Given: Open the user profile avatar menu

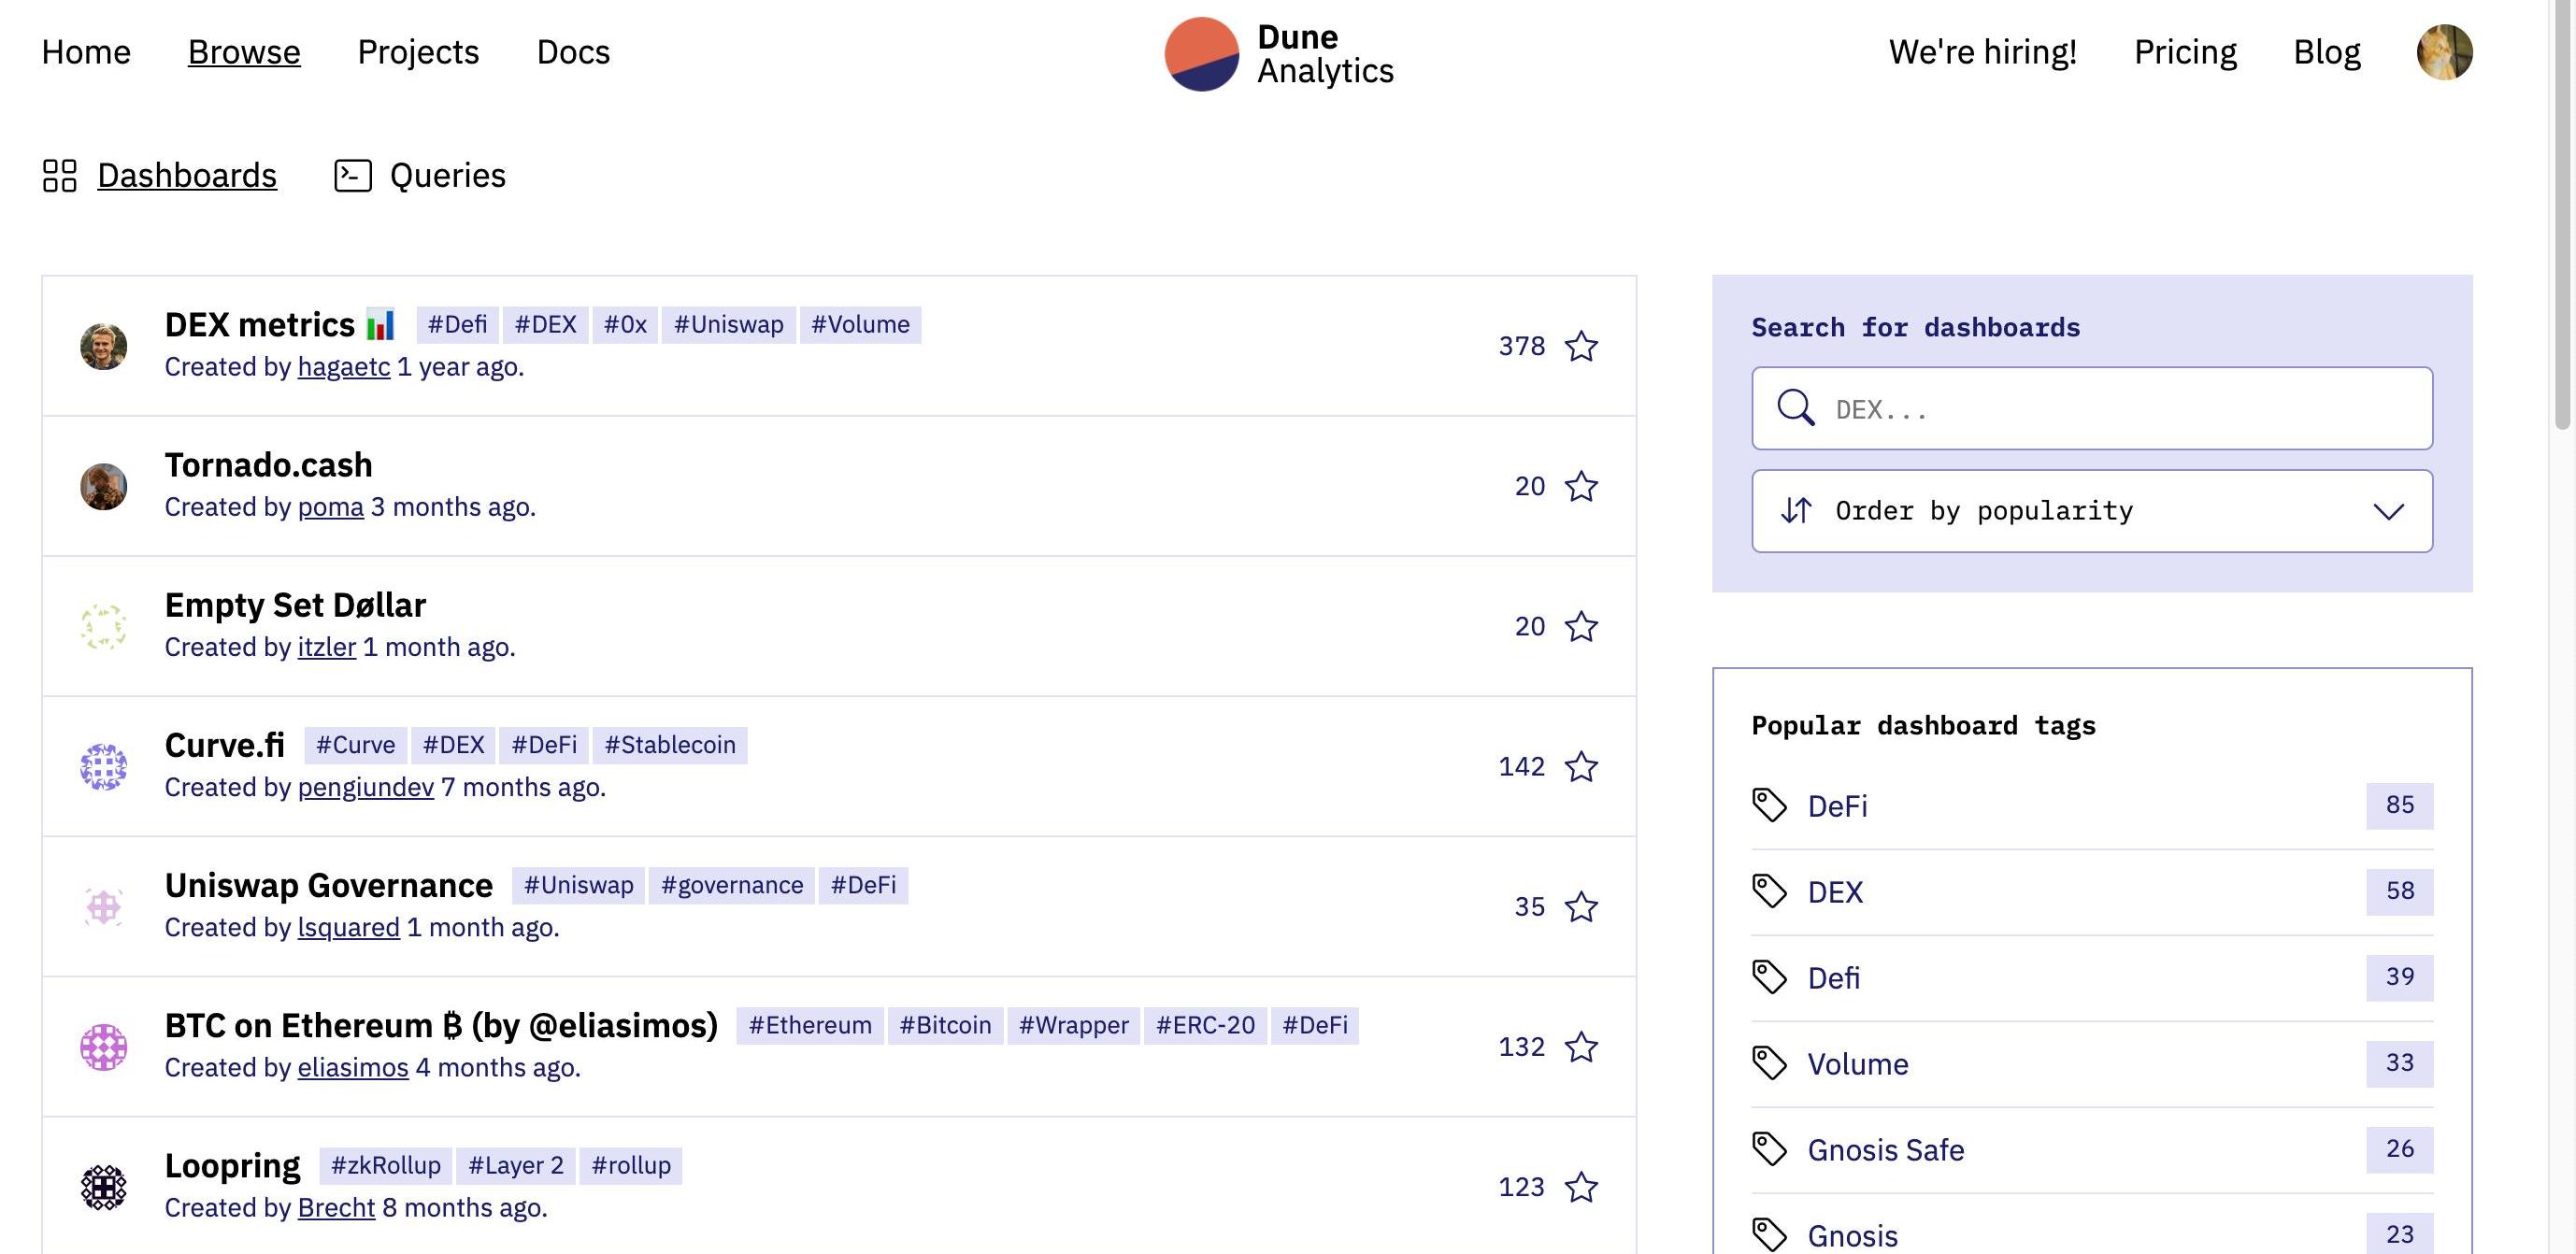Looking at the screenshot, I should click(2443, 52).
